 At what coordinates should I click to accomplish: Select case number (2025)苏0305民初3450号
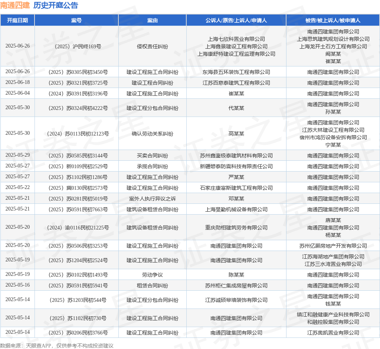pos(78,72)
